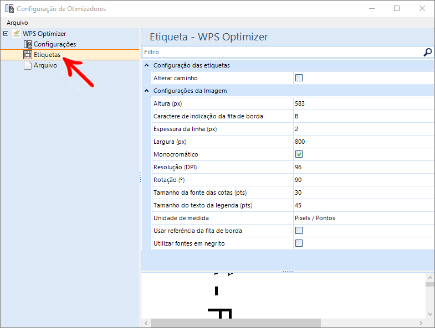Click Configurações da Imagem header text
435x328 pixels.
(x=190, y=91)
